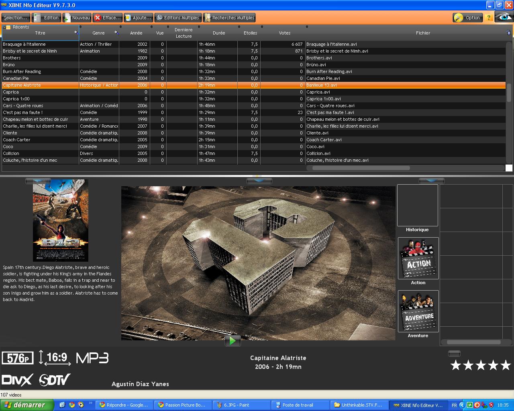514x411 pixels.
Task: Sort by the Titre column header
Action: pos(40,33)
